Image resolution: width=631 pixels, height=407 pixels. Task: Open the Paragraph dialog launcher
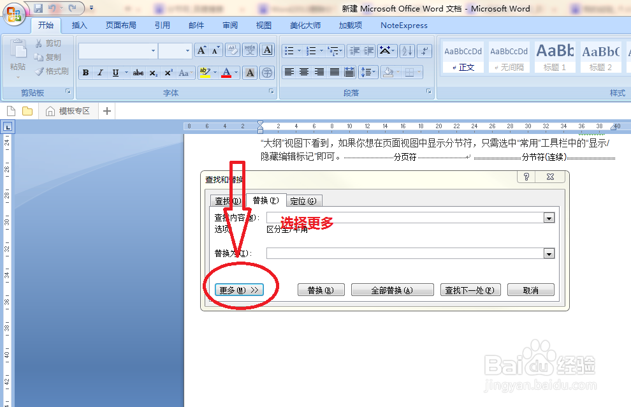[429, 92]
